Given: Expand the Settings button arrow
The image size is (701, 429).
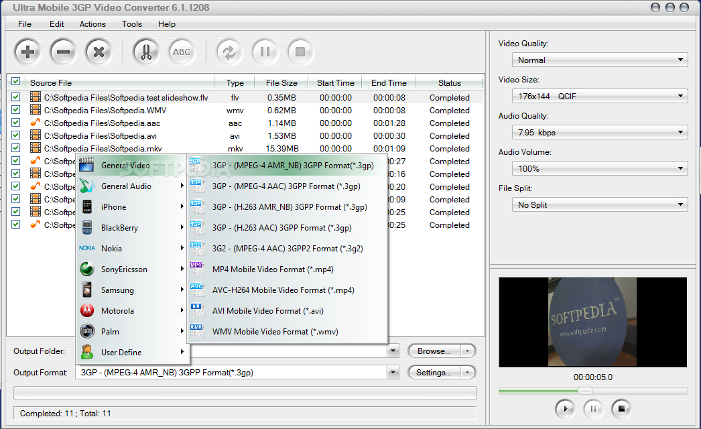Looking at the screenshot, I should tap(468, 372).
